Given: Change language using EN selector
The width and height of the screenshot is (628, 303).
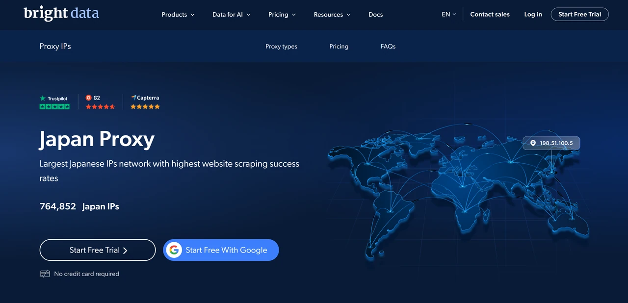Looking at the screenshot, I should pyautogui.click(x=449, y=15).
